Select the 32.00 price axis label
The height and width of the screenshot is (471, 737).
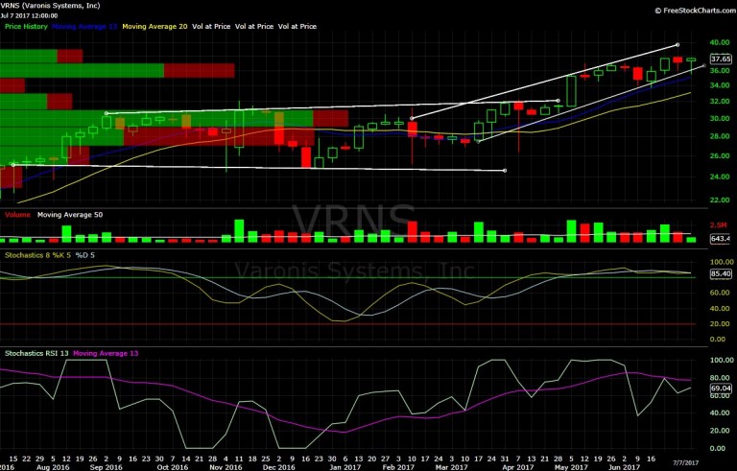tap(720, 101)
